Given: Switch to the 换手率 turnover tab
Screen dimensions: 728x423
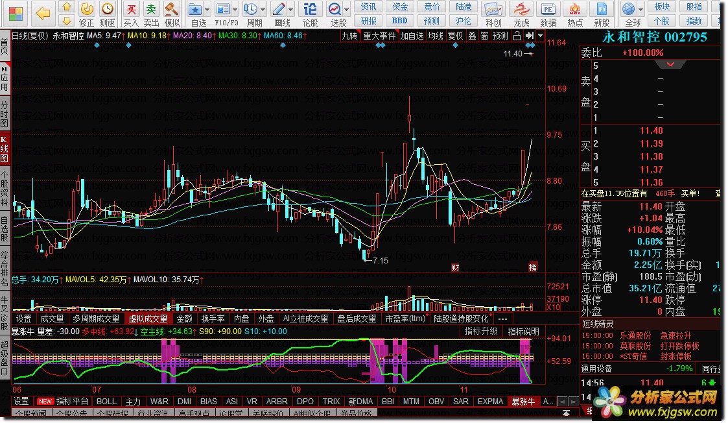Looking at the screenshot, I should [213, 319].
